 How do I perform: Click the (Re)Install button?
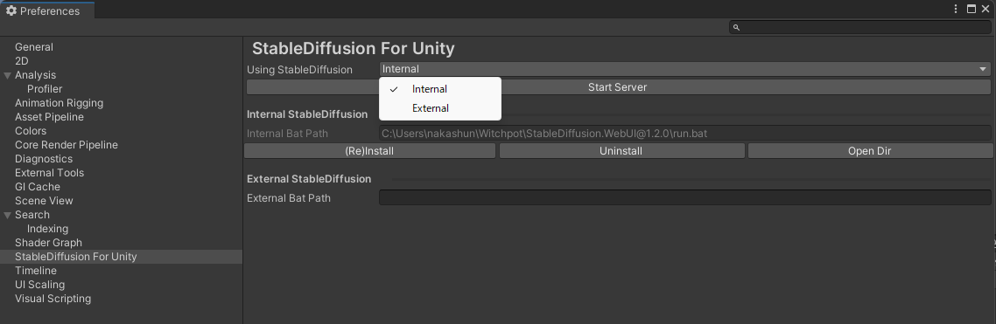point(369,151)
